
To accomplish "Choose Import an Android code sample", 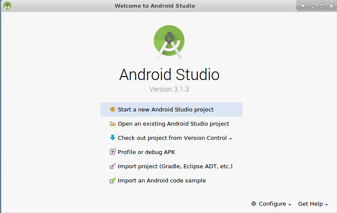I will [x=171, y=180].
